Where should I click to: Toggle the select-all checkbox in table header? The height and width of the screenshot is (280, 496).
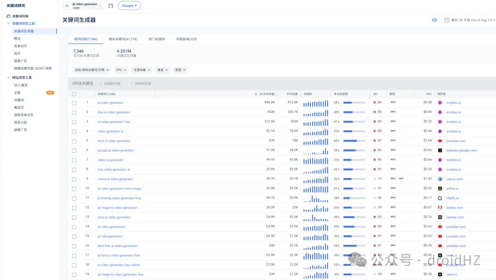[74, 94]
